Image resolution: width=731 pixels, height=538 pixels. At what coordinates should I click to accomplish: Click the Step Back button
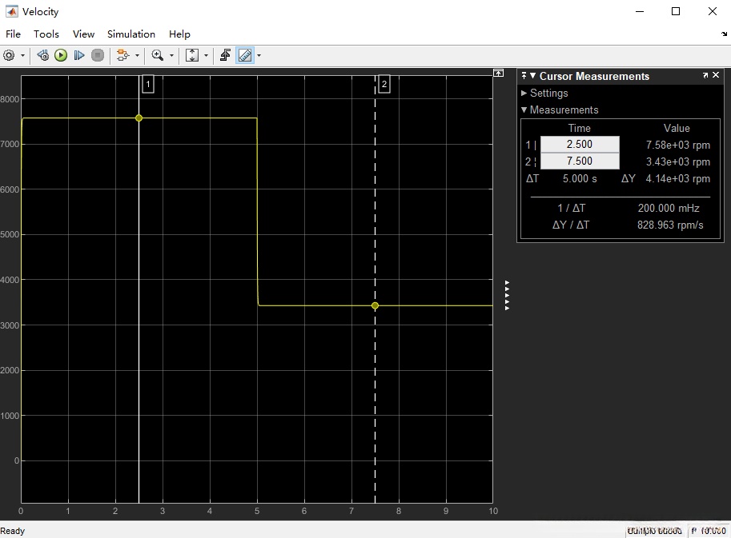click(x=43, y=55)
